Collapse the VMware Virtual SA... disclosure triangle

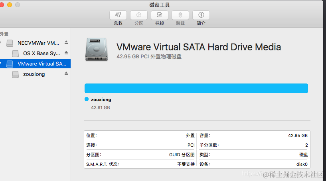pos(1,64)
